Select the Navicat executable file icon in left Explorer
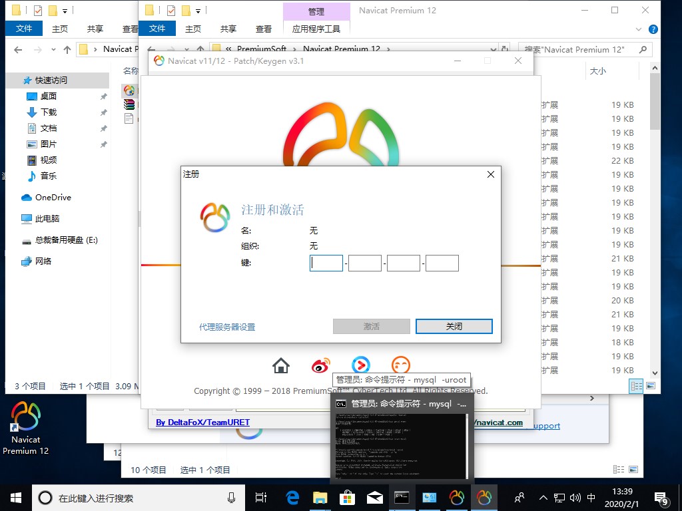The image size is (682, 511). tap(129, 90)
